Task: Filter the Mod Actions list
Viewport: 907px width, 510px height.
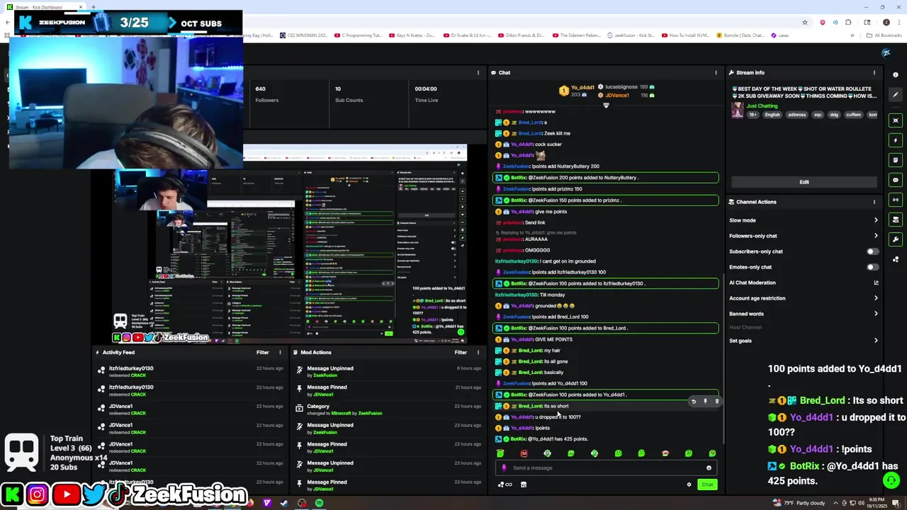Action: [x=461, y=352]
